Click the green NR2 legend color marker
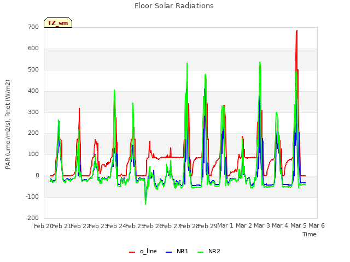The height and width of the screenshot is (262, 350). 201,252
